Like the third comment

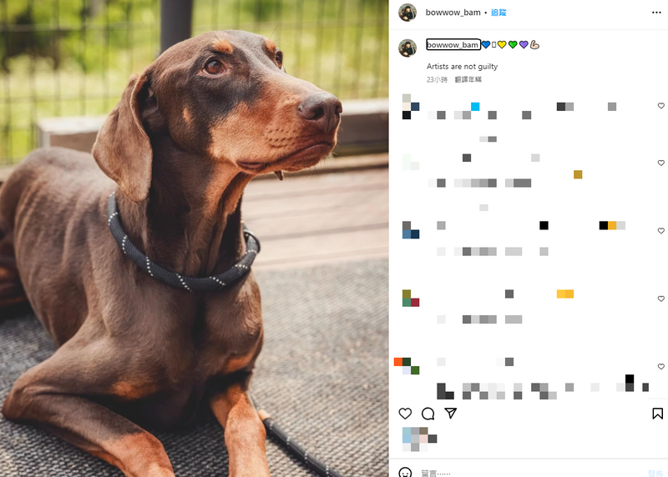660,230
